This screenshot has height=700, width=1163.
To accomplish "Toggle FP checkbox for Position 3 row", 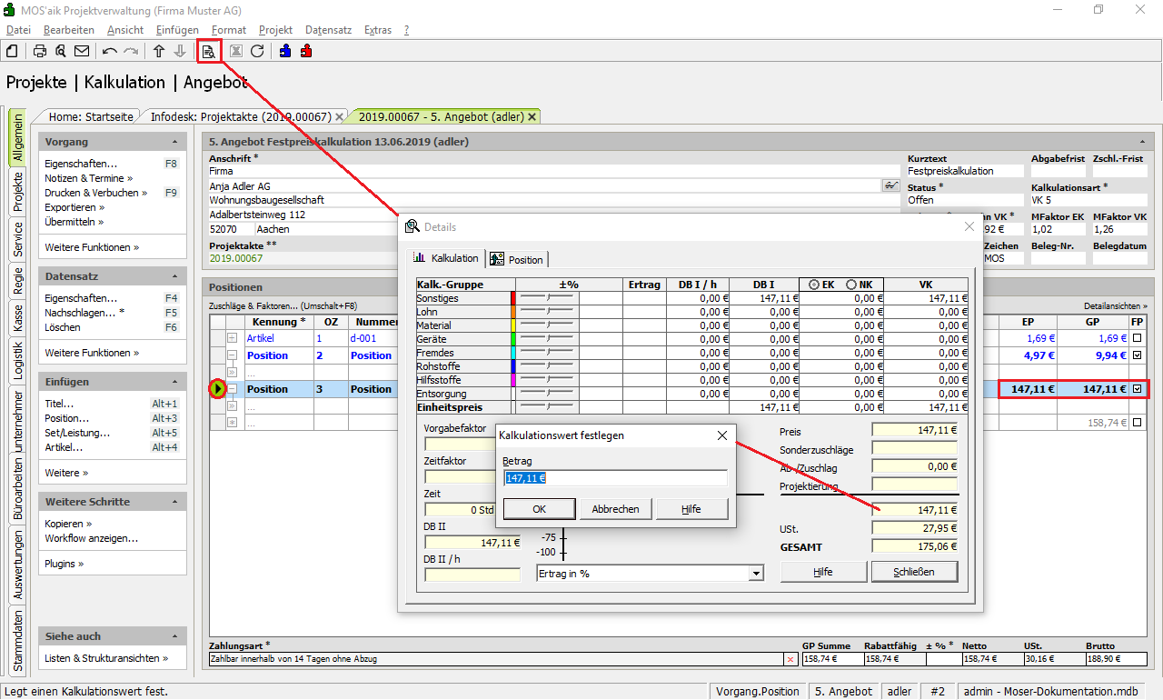I will pos(1138,389).
